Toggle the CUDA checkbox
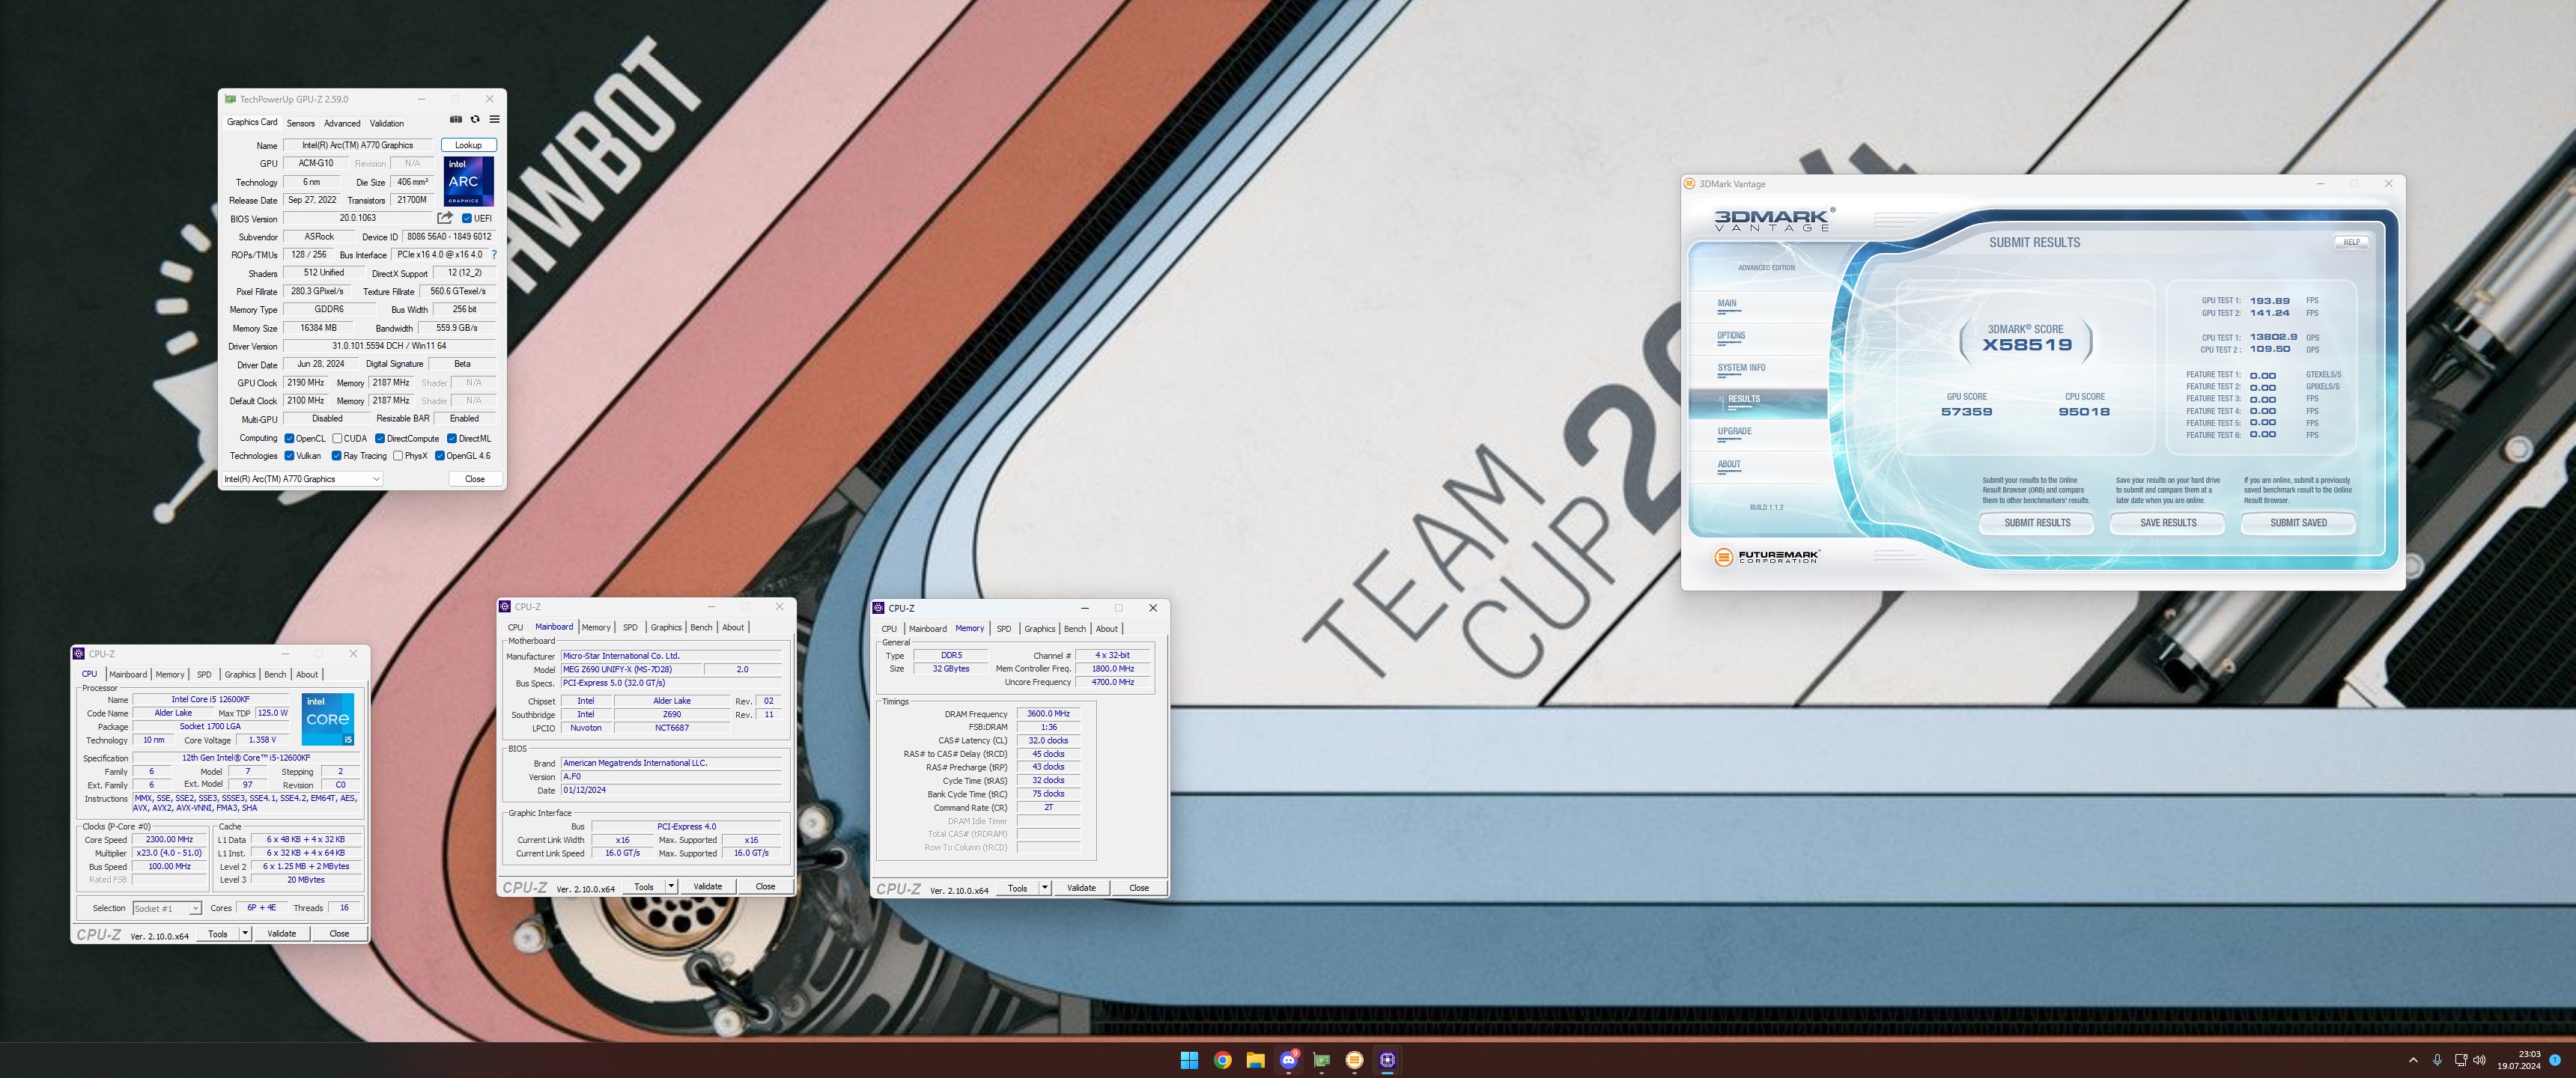The image size is (2576, 1078). pyautogui.click(x=338, y=438)
